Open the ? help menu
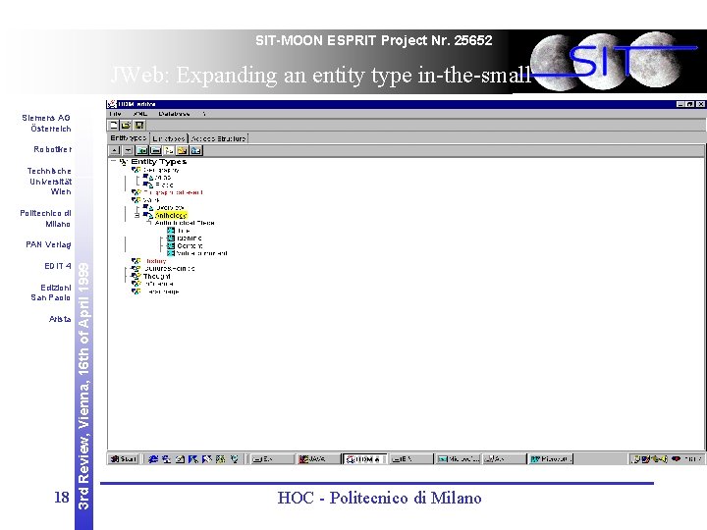 204,114
